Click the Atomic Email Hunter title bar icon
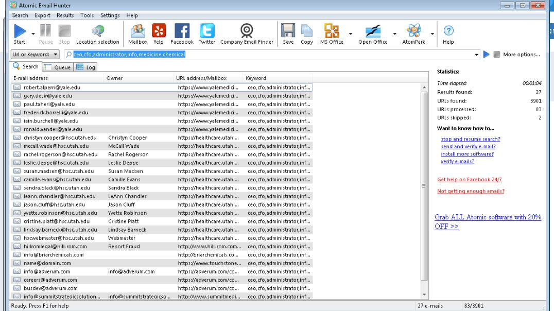 (13, 5)
